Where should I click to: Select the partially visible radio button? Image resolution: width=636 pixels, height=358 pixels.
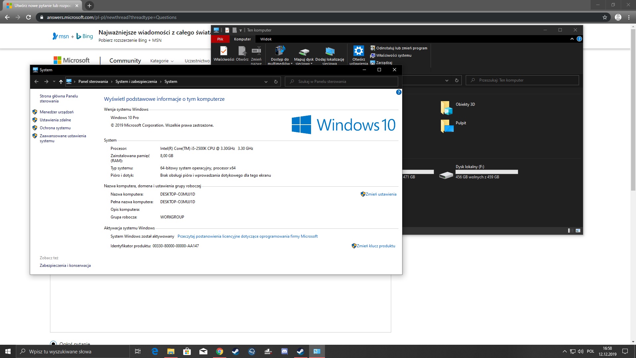53,343
